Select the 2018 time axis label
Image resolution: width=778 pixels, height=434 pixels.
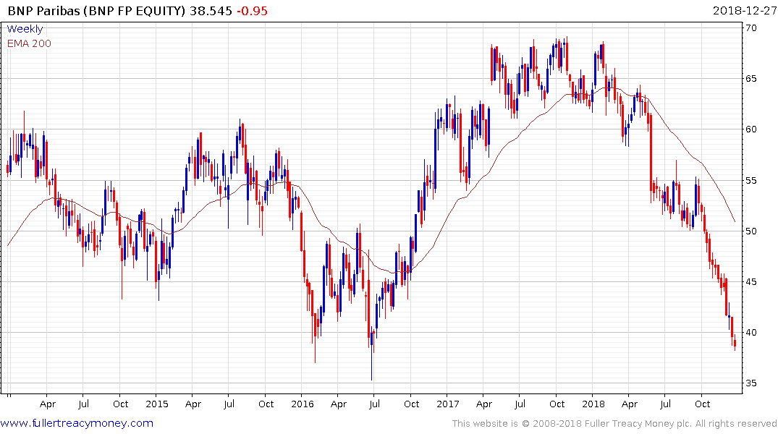pyautogui.click(x=593, y=404)
